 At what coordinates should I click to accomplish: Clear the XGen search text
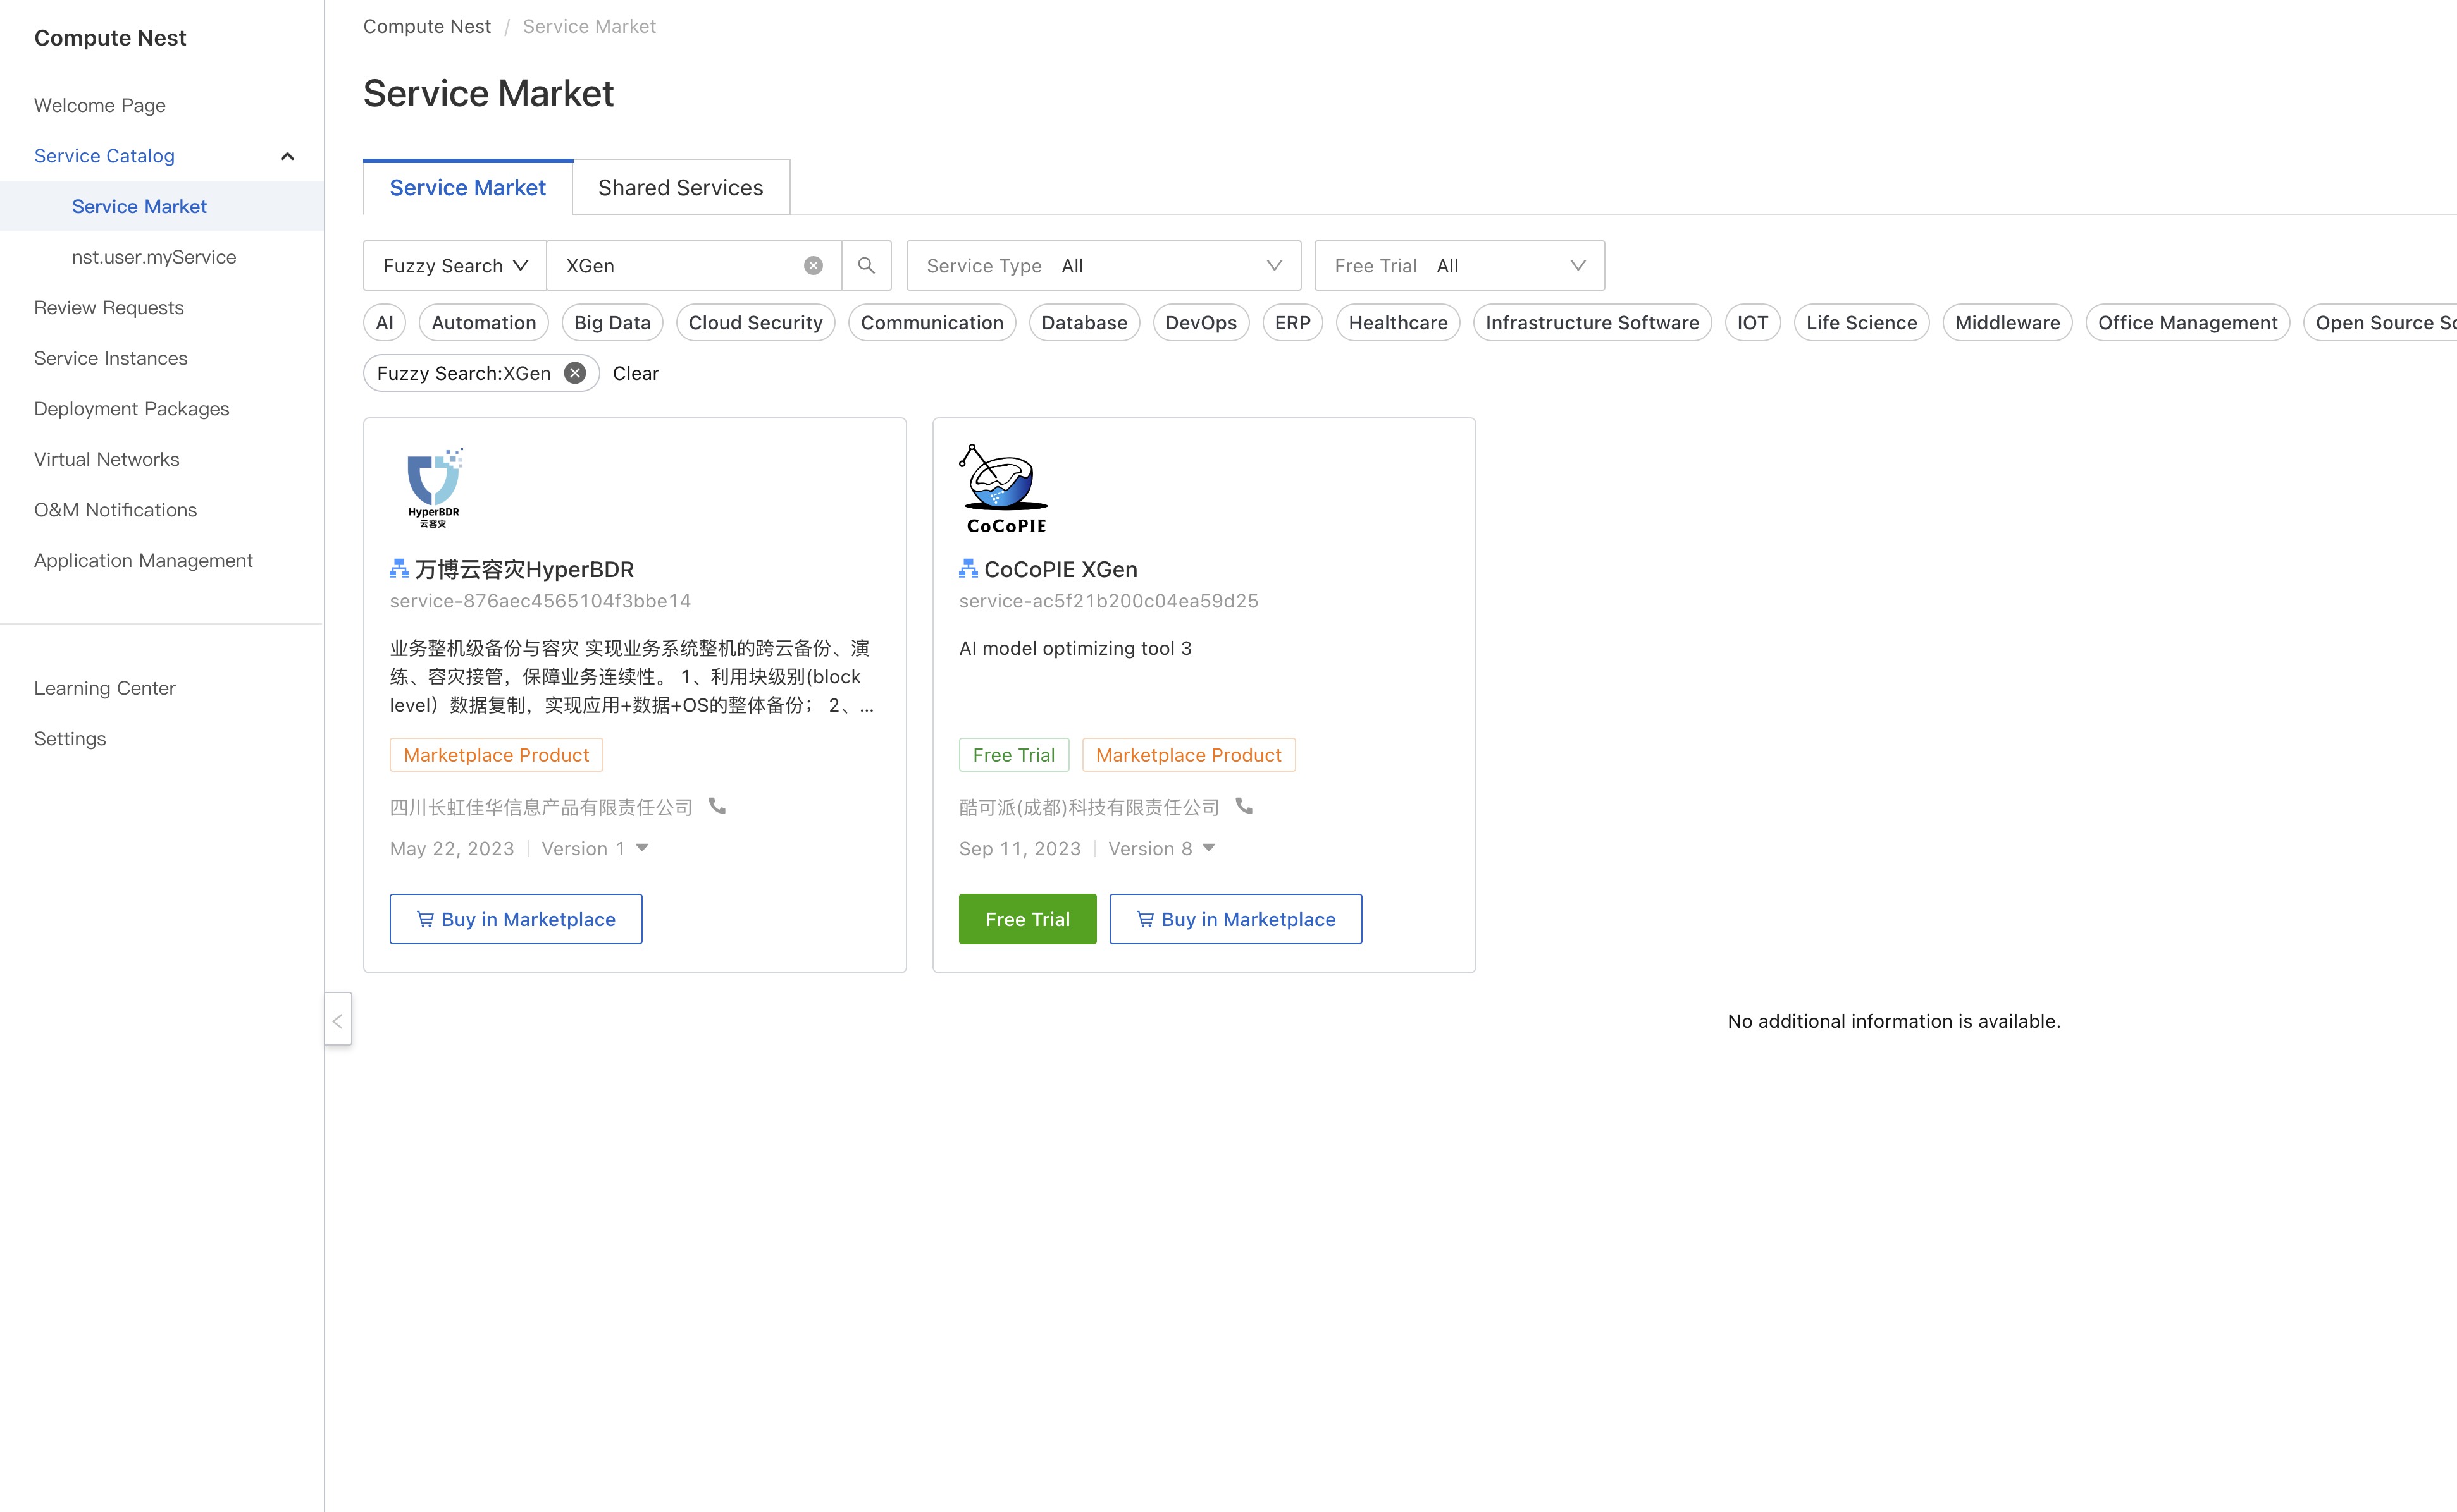[814, 266]
